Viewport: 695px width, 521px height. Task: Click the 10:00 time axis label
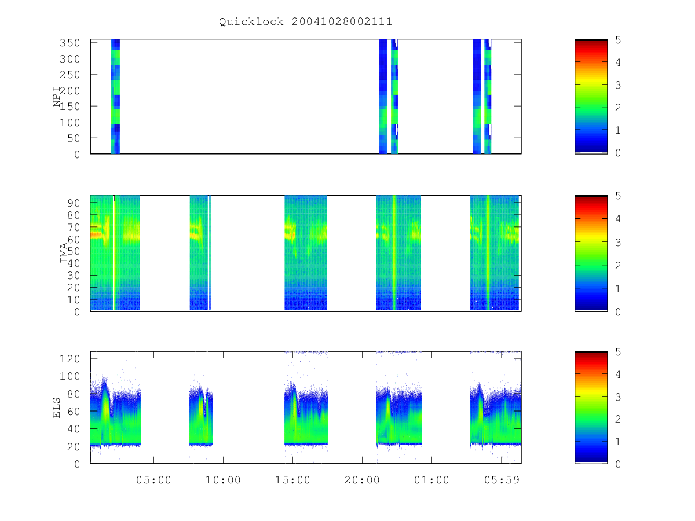(223, 480)
